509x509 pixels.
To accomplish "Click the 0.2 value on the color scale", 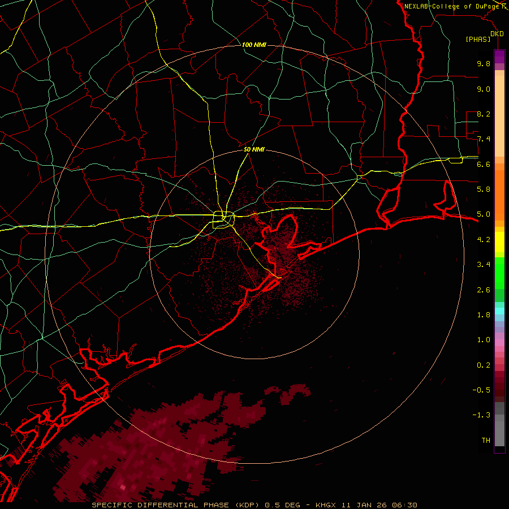I will pos(484,365).
